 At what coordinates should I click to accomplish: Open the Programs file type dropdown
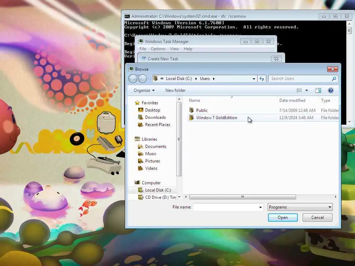coord(300,207)
